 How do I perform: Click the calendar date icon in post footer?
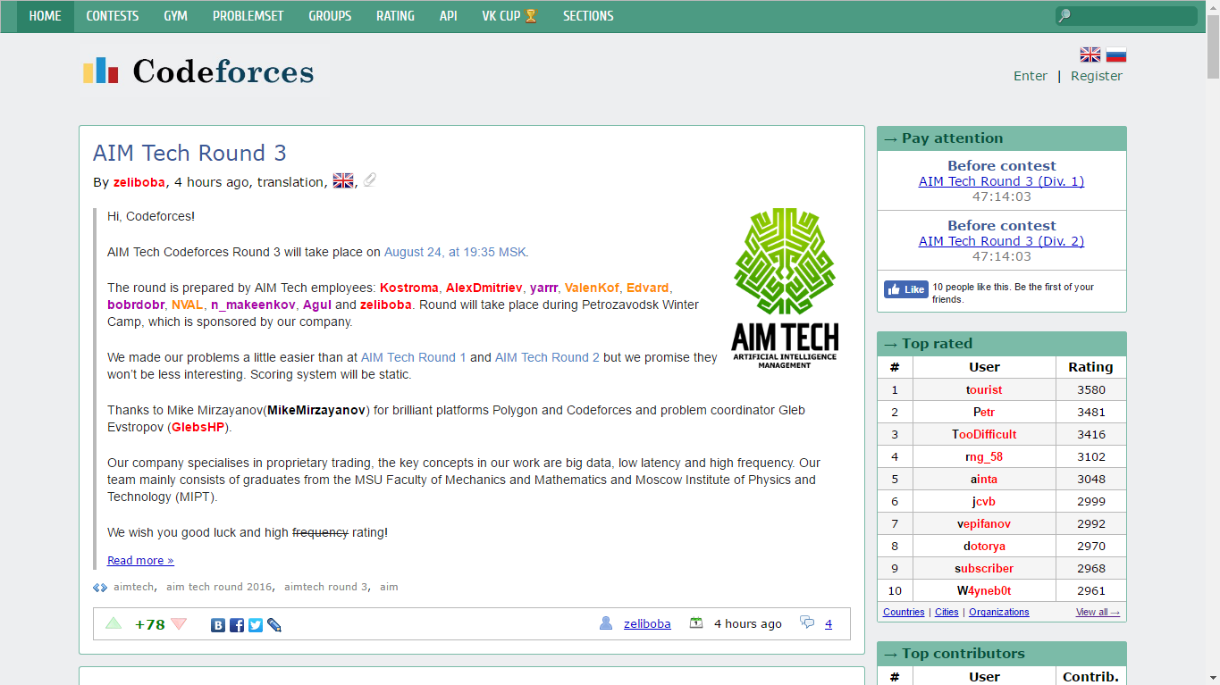tap(696, 623)
